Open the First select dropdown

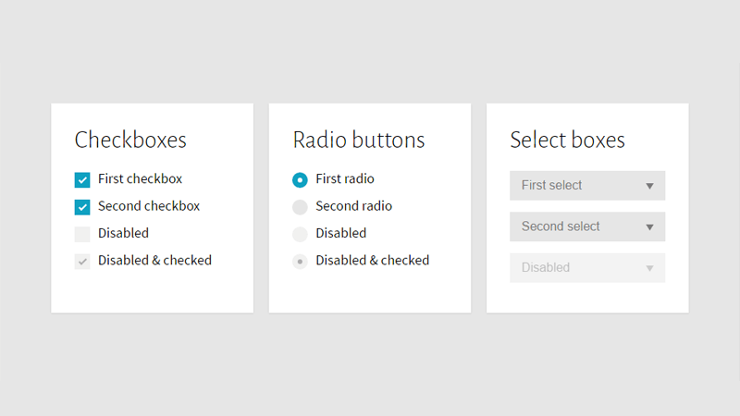586,186
